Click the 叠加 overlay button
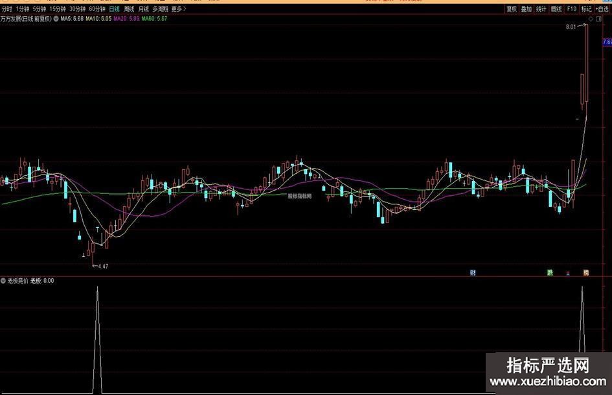612x395 pixels. point(526,8)
